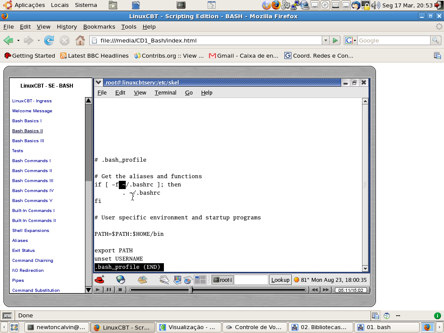The image size is (444, 333).
Task: Open the volume control in the top panel
Action: (375, 5)
